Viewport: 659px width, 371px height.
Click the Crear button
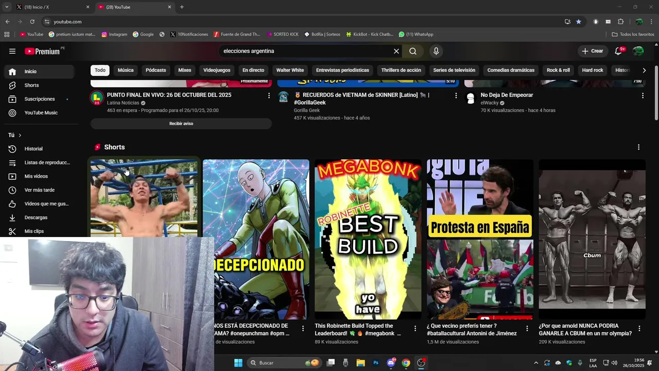[x=592, y=51]
